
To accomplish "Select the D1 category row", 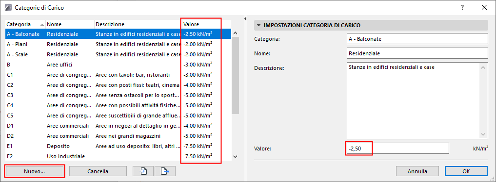I will pos(118,126).
